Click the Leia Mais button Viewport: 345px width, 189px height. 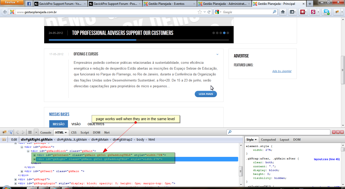[x=206, y=94]
